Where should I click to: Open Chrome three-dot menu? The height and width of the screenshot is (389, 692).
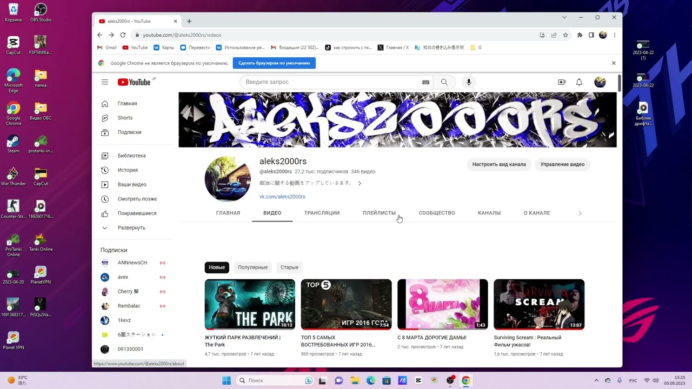click(x=615, y=35)
